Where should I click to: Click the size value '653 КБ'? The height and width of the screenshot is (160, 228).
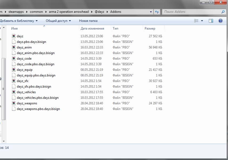(x=157, y=59)
